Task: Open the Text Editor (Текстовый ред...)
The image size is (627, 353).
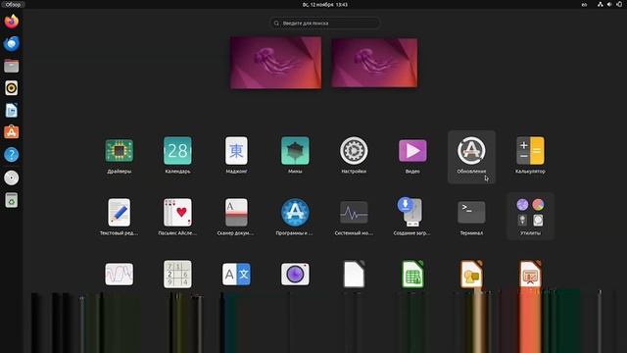Action: (120, 213)
